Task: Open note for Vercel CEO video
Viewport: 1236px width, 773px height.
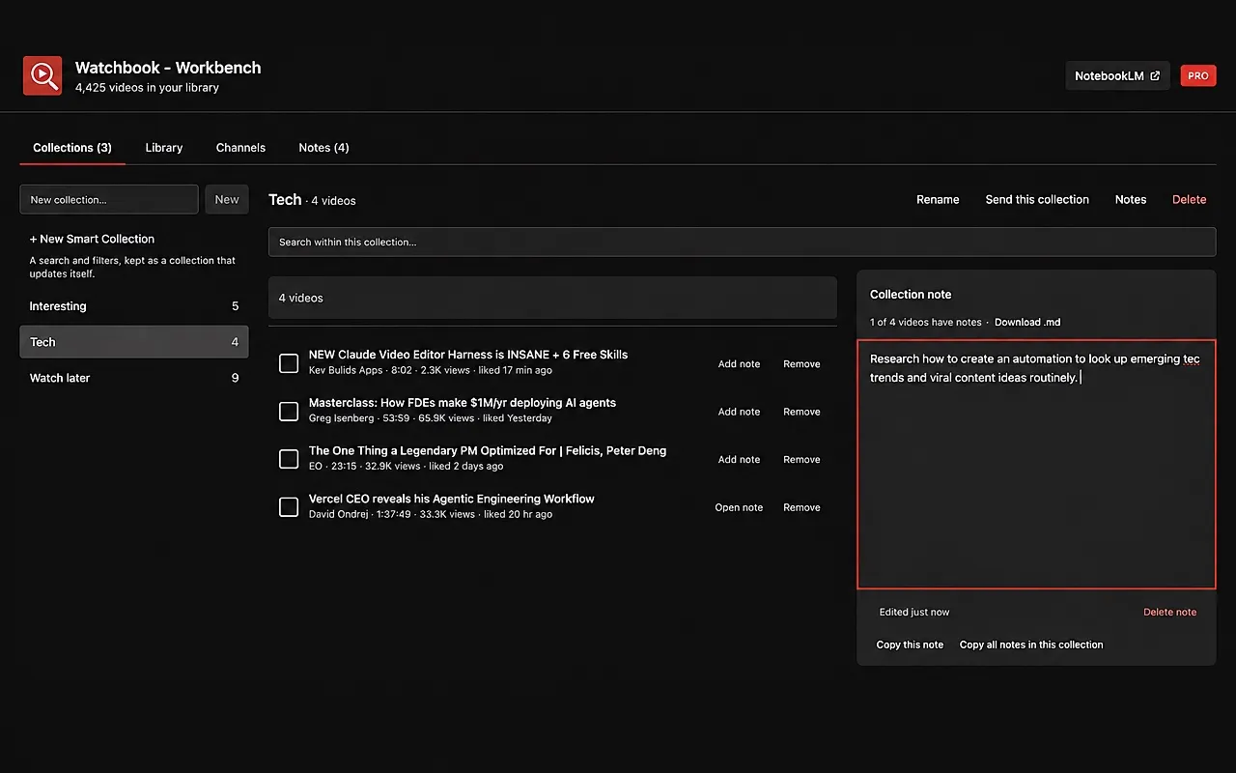Action: click(739, 507)
